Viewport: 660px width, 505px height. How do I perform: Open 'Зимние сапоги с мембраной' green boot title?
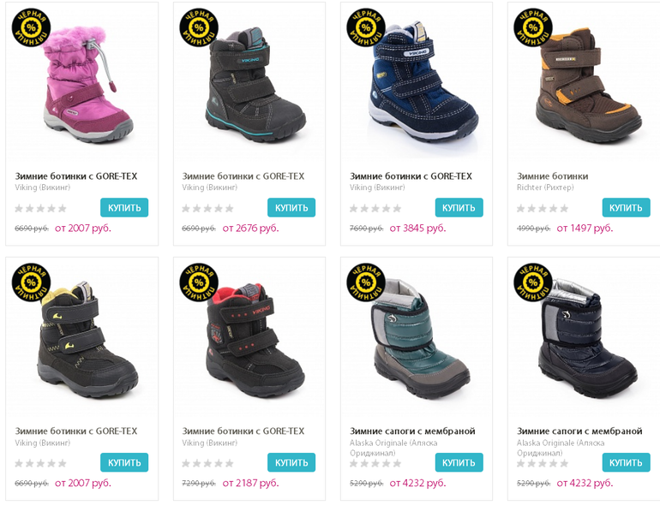pyautogui.click(x=412, y=431)
